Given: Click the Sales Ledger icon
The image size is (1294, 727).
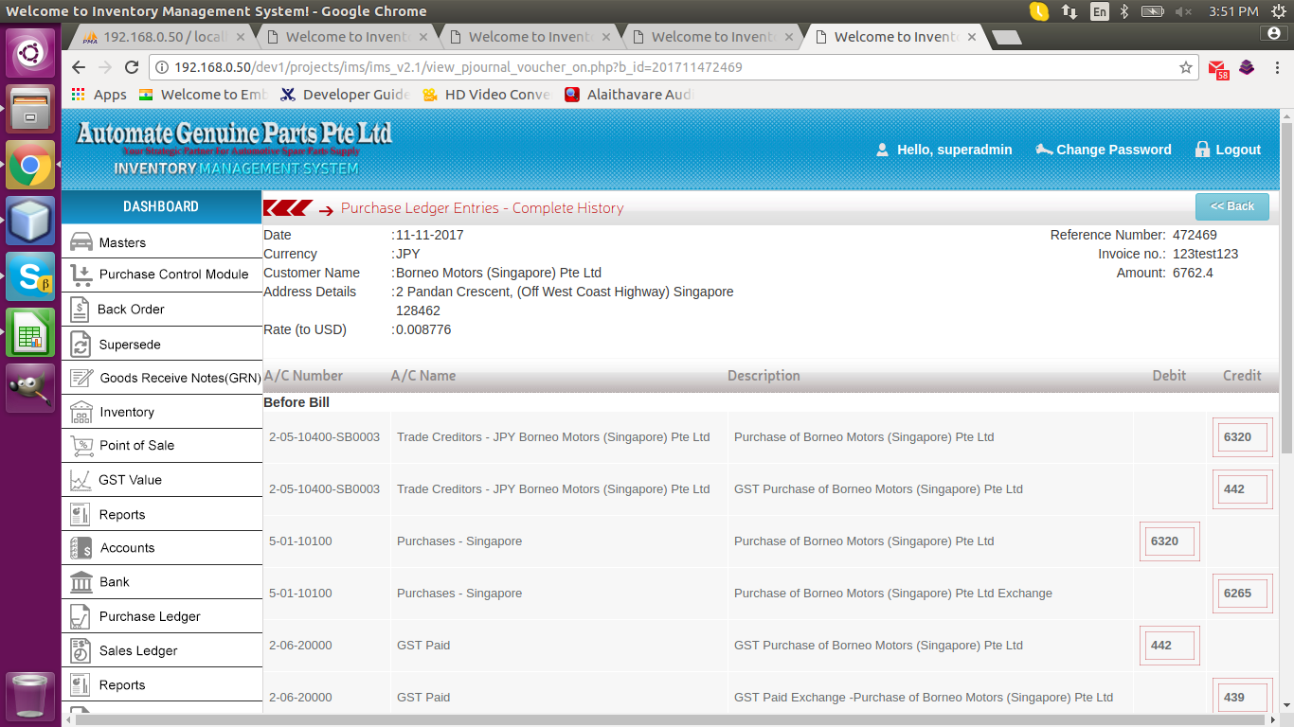Looking at the screenshot, I should 81,651.
